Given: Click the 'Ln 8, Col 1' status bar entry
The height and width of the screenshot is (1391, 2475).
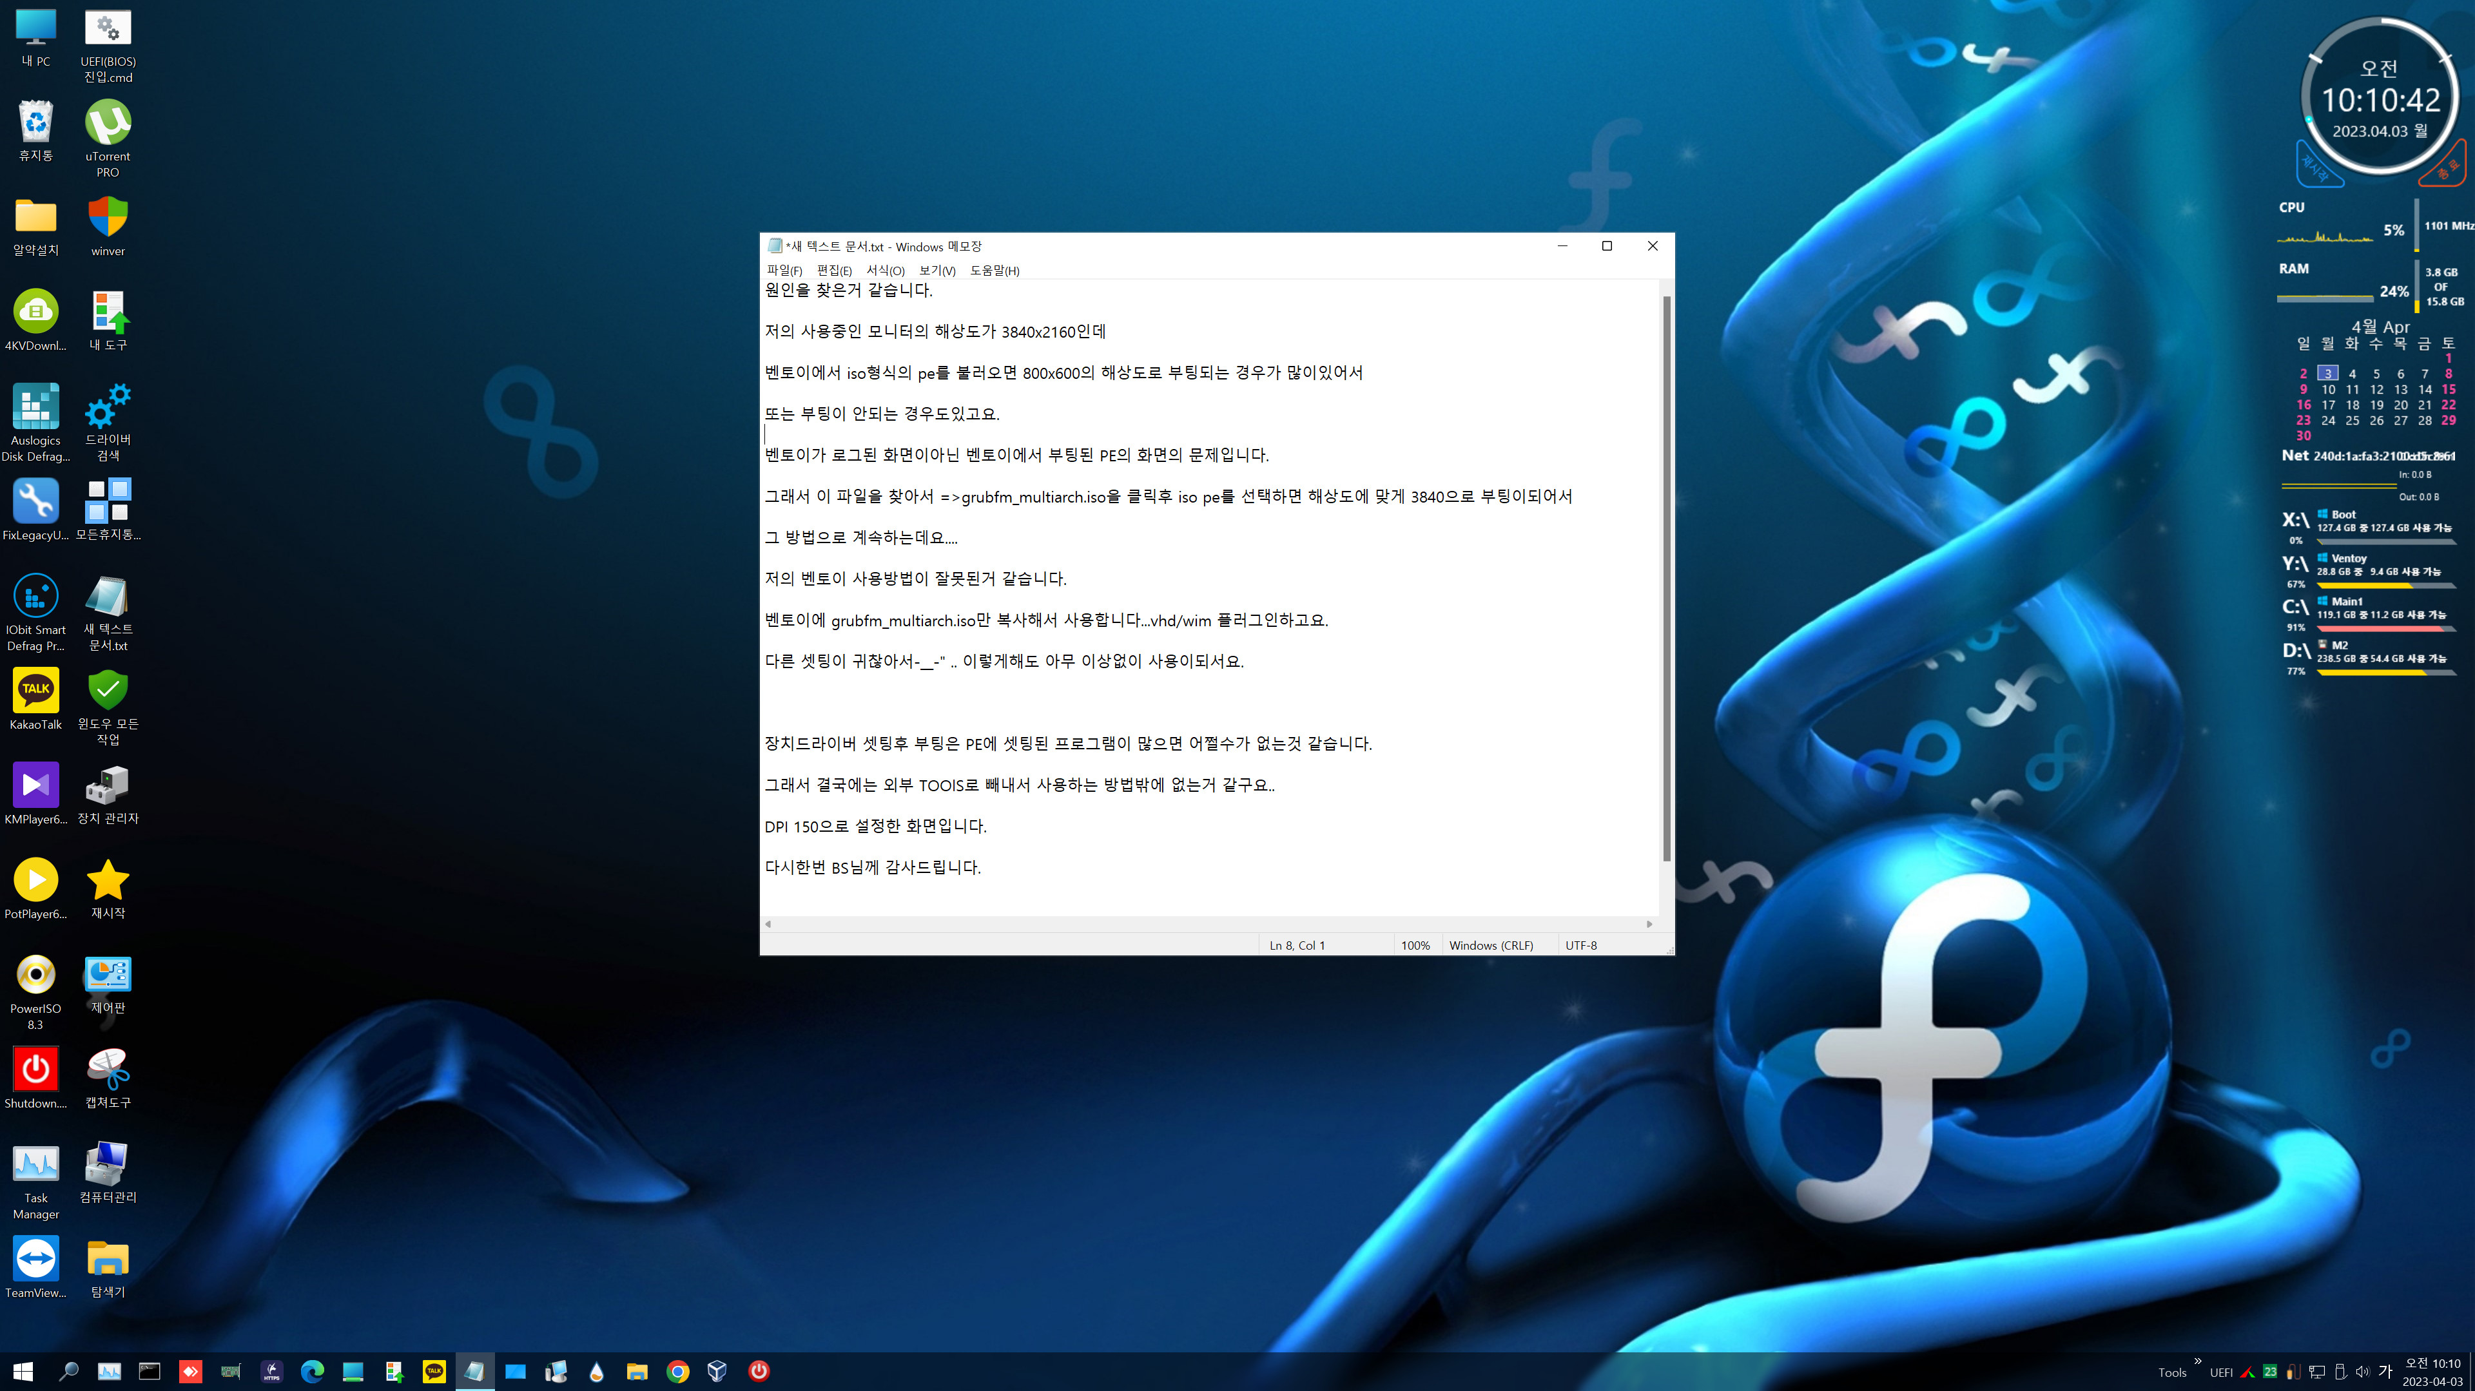Looking at the screenshot, I should [1297, 945].
